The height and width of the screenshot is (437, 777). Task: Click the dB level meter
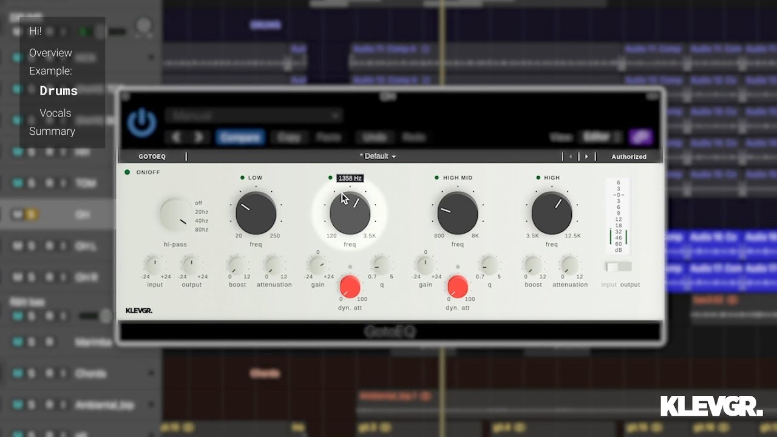pos(619,217)
